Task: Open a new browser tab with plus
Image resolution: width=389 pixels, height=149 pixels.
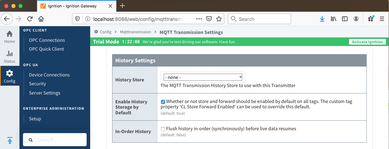Action: click(122, 6)
